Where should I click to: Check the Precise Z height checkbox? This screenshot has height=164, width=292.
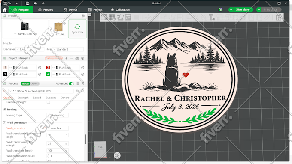49,102
